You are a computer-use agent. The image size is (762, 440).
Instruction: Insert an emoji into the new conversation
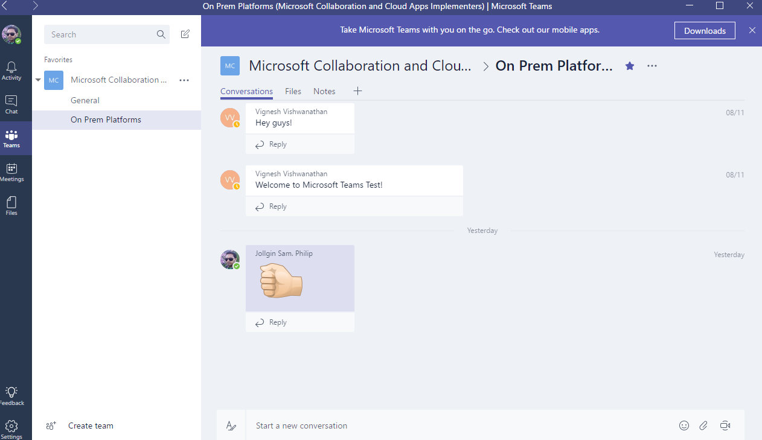coord(684,426)
